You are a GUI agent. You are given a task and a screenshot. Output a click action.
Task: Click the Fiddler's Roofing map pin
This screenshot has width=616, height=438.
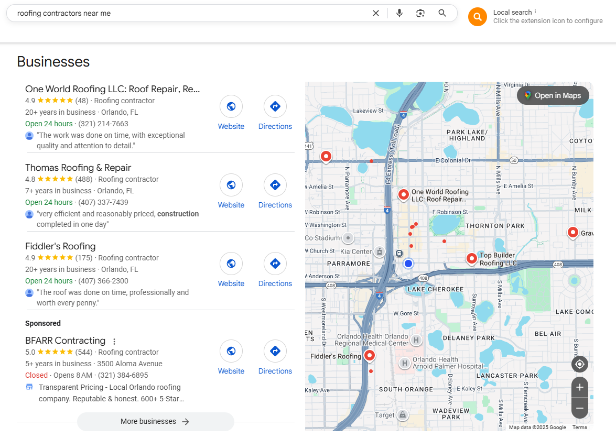370,356
